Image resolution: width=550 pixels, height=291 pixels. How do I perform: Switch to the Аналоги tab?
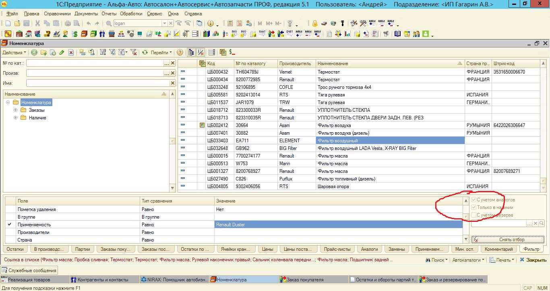pos(369,249)
